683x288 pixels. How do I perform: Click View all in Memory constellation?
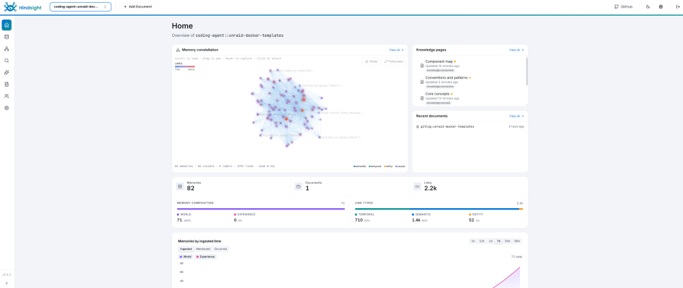pyautogui.click(x=396, y=50)
